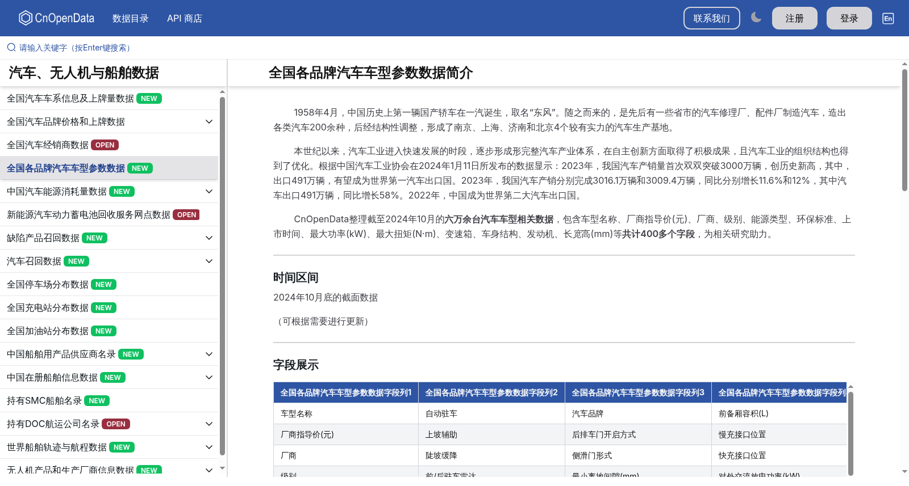Open the API 商店 menu

coord(185,18)
